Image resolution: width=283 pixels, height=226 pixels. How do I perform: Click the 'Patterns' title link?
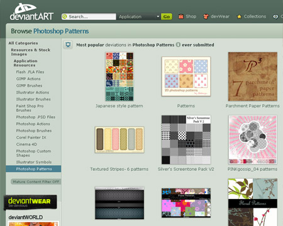186,106
